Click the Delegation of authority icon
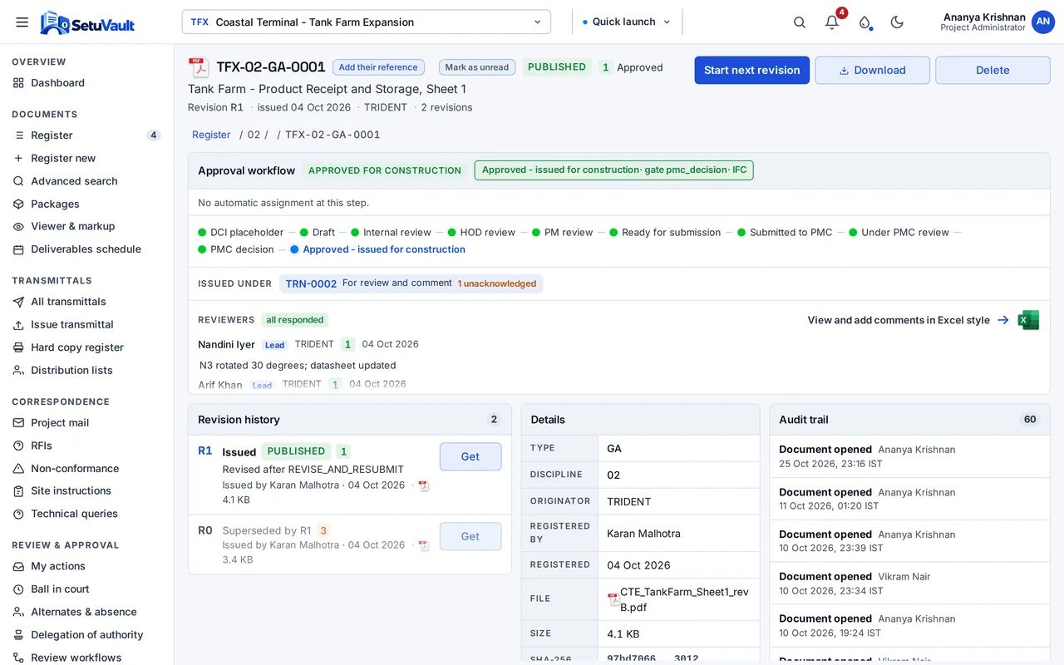The width and height of the screenshot is (1064, 665). pyautogui.click(x=18, y=635)
